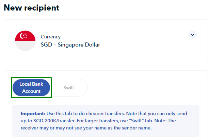Click the Currency label
The image size is (210, 140).
click(x=51, y=37)
